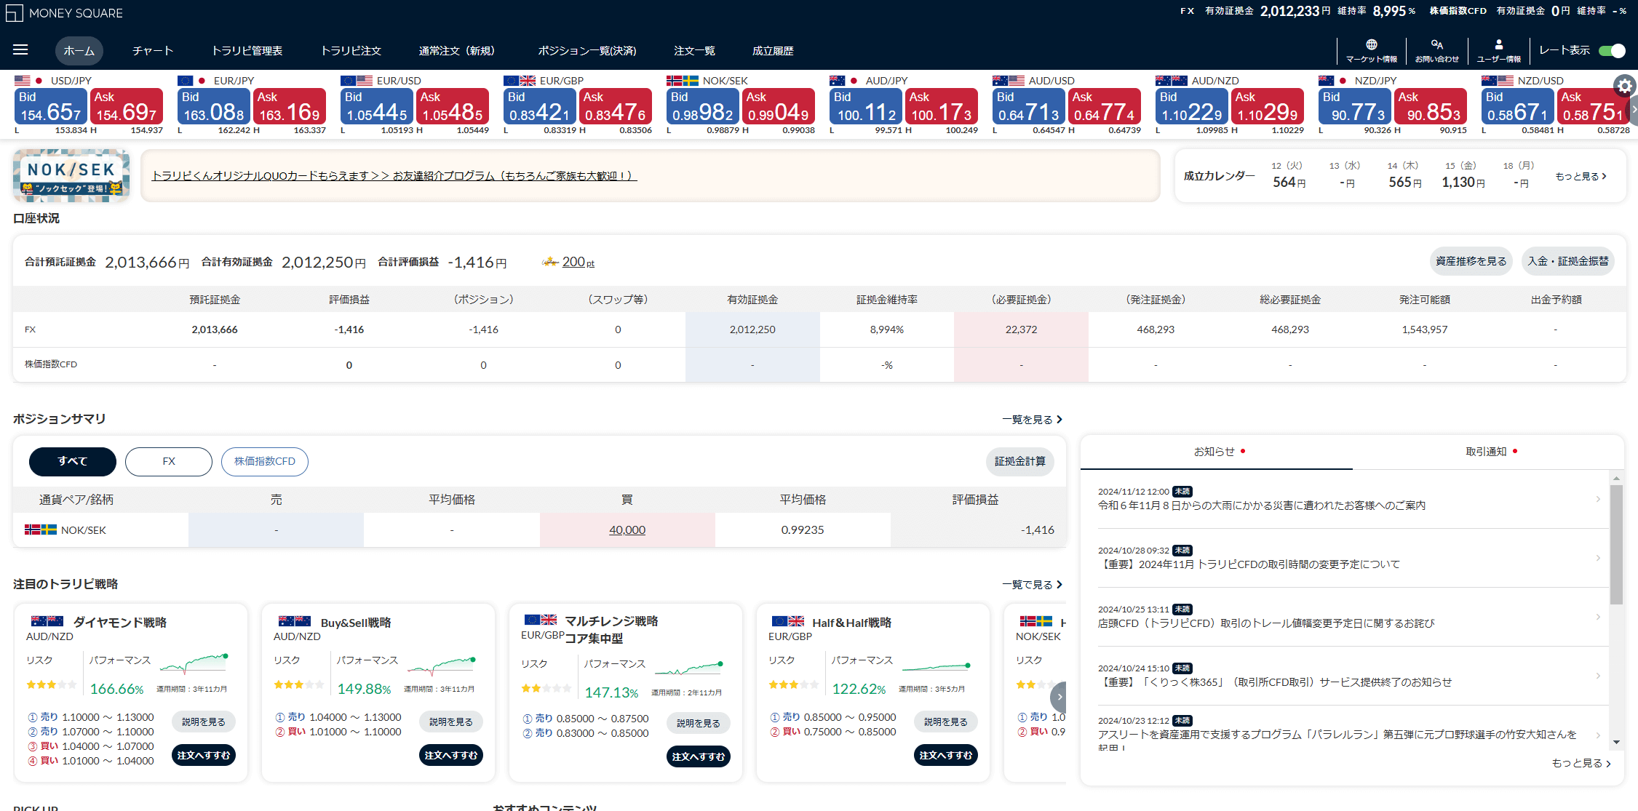Click the 証拠金計算 button
The height and width of the screenshot is (811, 1638).
[1020, 461]
